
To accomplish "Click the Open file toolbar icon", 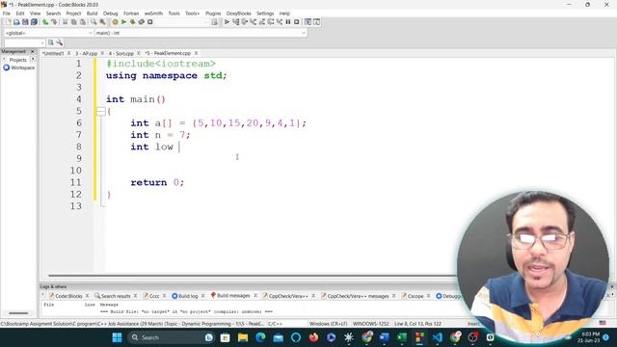I will [x=16, y=22].
